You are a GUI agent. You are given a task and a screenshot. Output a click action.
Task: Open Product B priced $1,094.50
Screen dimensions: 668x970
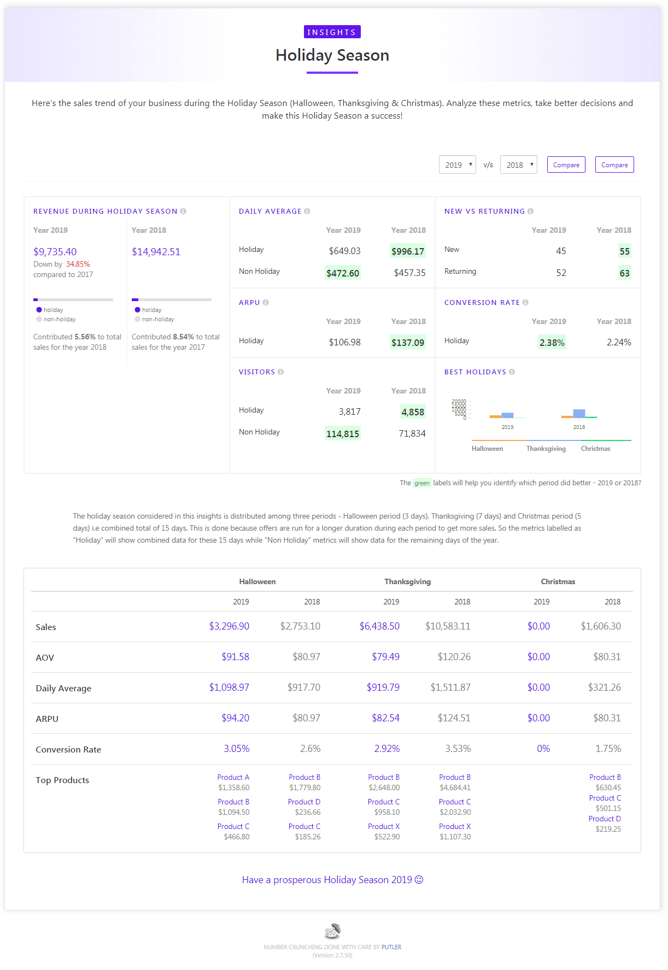coord(233,802)
